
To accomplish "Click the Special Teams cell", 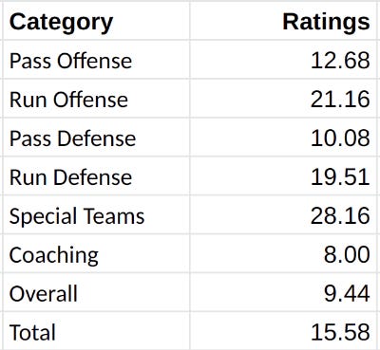I will tap(96, 215).
